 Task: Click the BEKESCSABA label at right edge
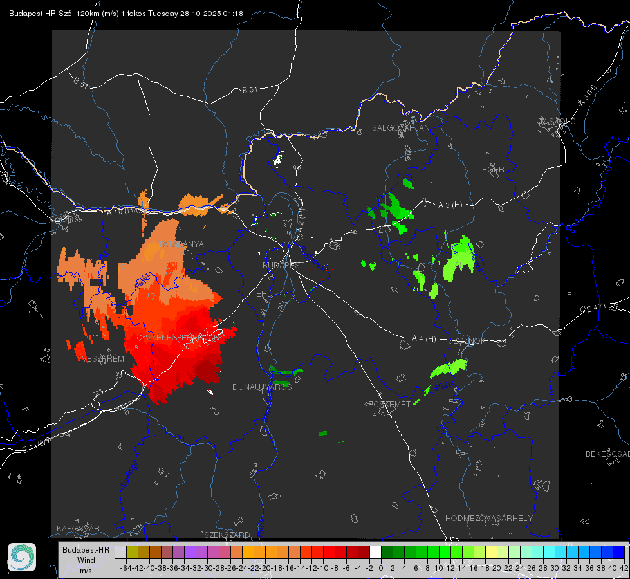tap(607, 454)
